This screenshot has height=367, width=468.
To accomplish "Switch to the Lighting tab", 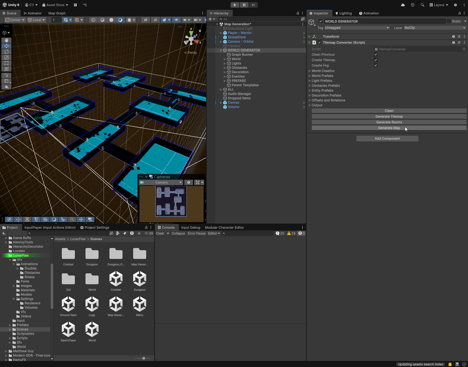I will coord(344,13).
